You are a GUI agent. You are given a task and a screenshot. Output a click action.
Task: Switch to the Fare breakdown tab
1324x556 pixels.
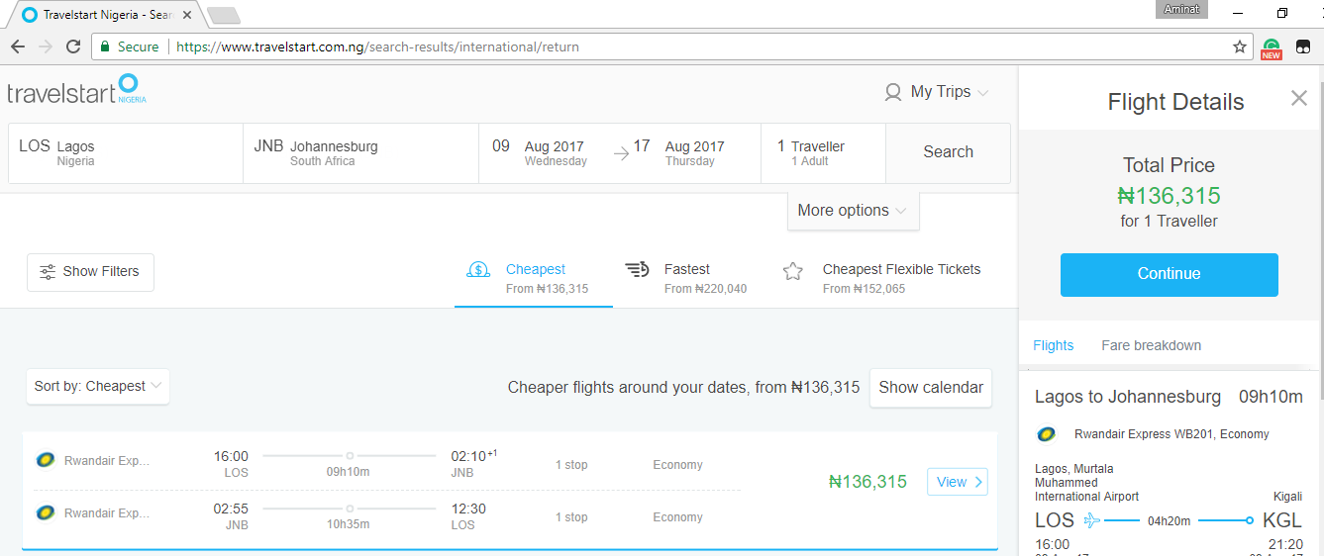1151,345
